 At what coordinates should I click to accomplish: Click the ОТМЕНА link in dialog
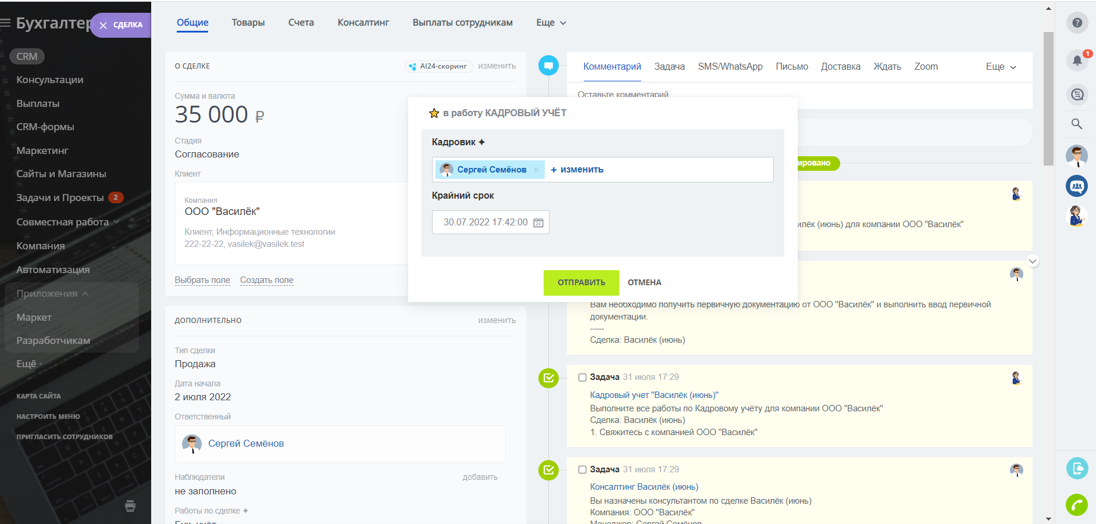coord(644,282)
